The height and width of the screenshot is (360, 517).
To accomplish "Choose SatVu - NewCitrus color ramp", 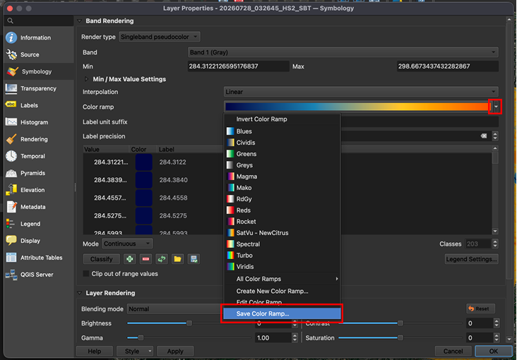I will [283, 233].
